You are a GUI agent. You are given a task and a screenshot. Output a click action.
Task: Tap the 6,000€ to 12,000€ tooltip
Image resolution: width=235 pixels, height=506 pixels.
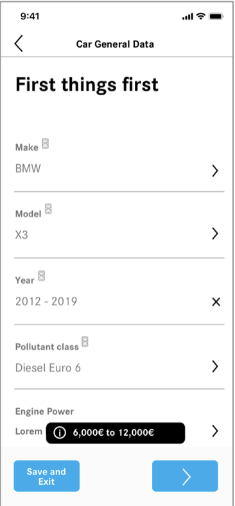(x=116, y=433)
